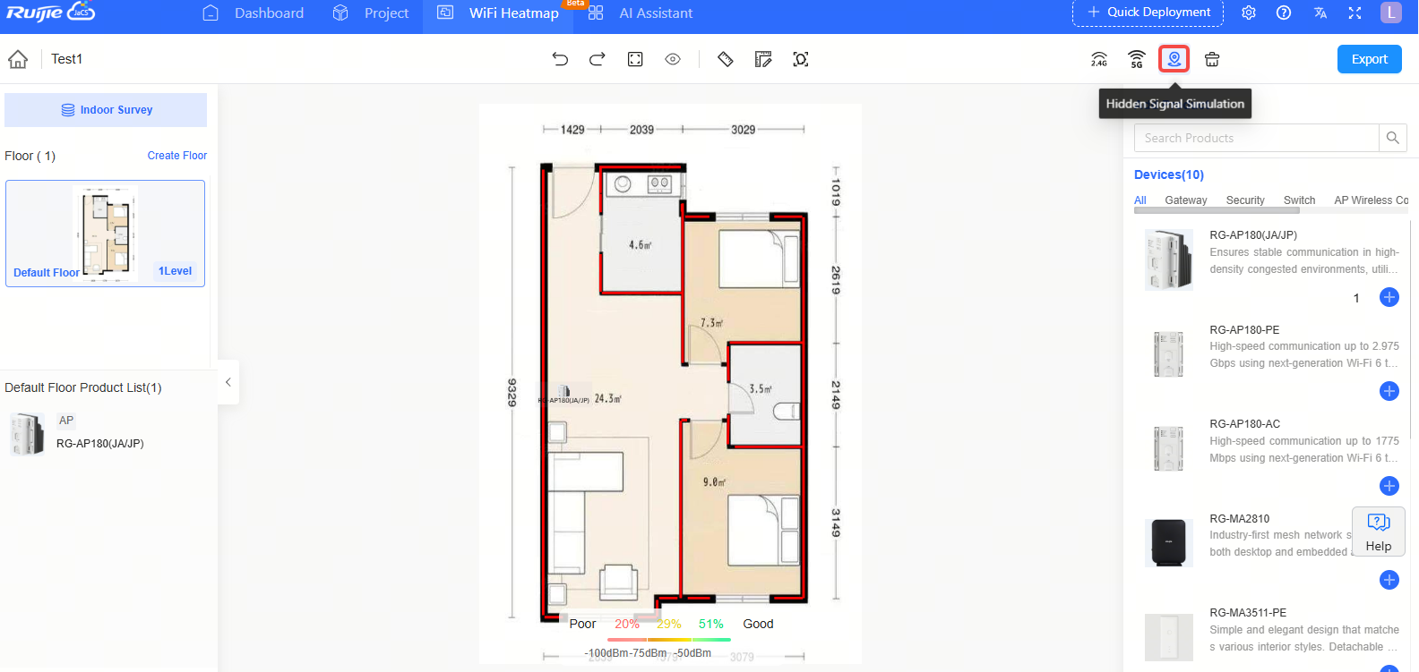This screenshot has height=672, width=1419.
Task: Fit the floor plan to screen
Action: coord(635,59)
